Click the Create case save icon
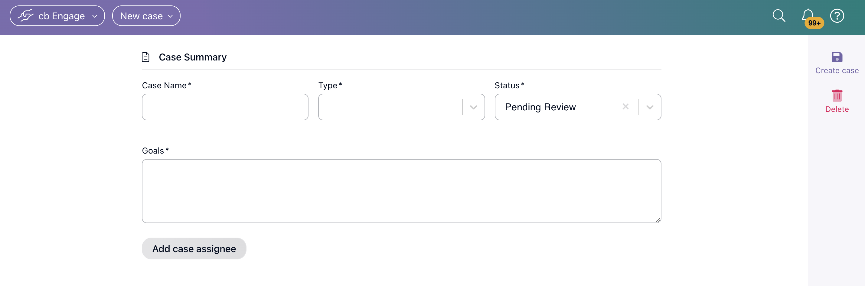The image size is (865, 286). 837,57
